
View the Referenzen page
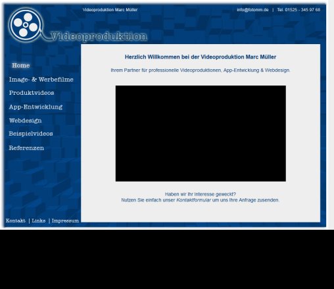(26, 148)
